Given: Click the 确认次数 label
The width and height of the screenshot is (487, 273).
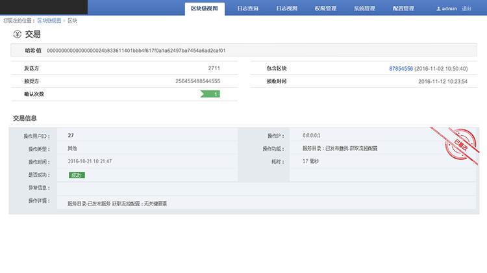Looking at the screenshot, I should pos(34,94).
